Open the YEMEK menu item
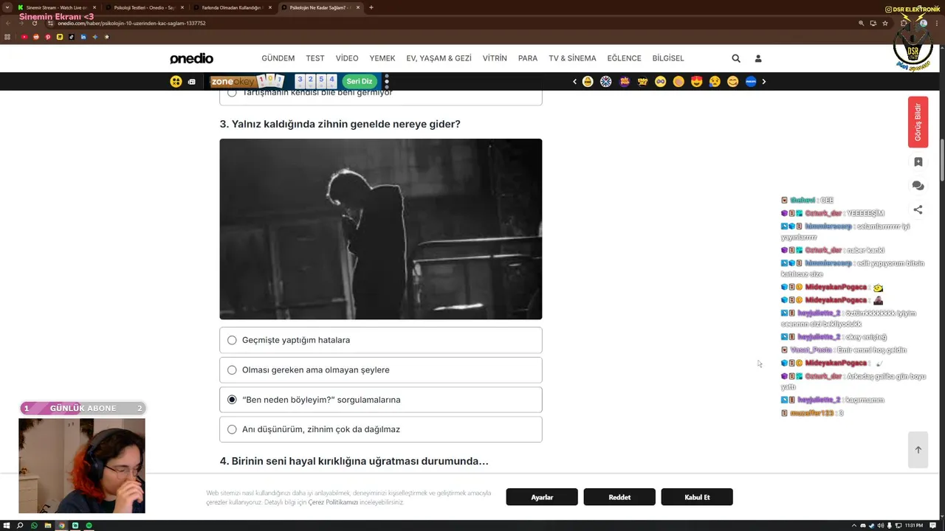 click(x=382, y=58)
